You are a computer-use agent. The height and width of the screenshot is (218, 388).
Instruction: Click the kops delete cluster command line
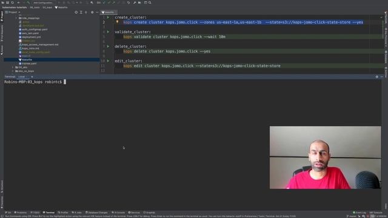point(167,51)
